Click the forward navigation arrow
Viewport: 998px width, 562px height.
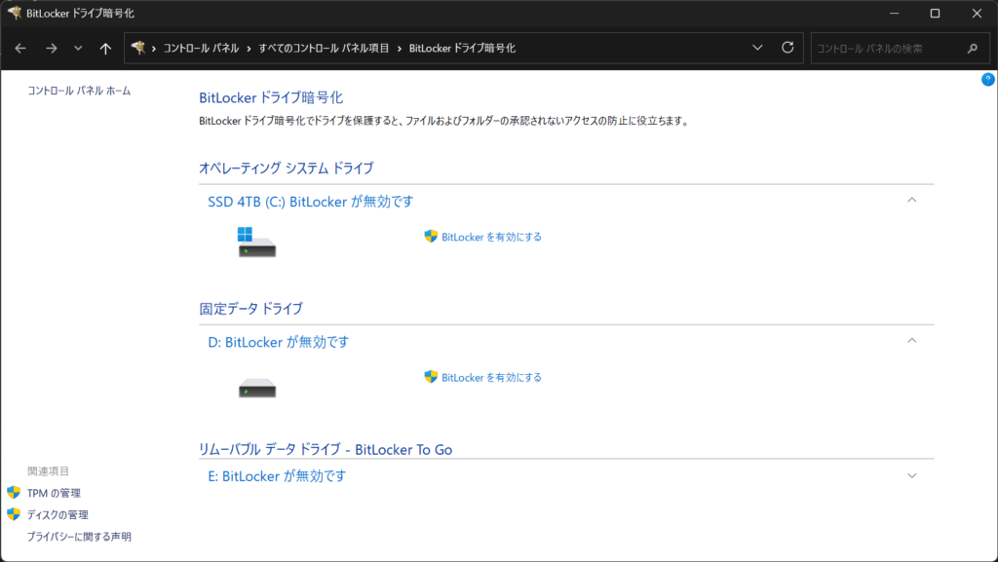[x=52, y=49]
